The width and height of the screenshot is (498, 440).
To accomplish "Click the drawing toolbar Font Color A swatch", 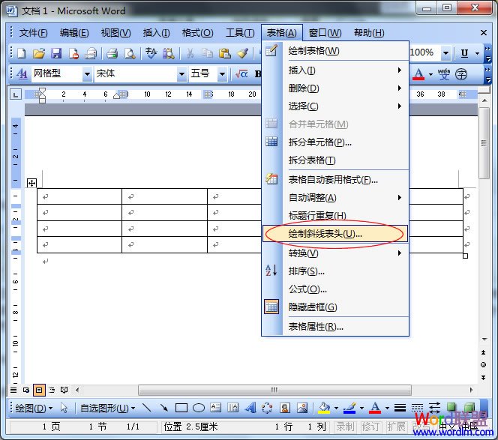I will [x=375, y=408].
